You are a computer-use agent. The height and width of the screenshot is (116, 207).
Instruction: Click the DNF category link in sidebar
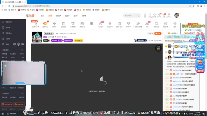pyautogui.click(x=23, y=57)
